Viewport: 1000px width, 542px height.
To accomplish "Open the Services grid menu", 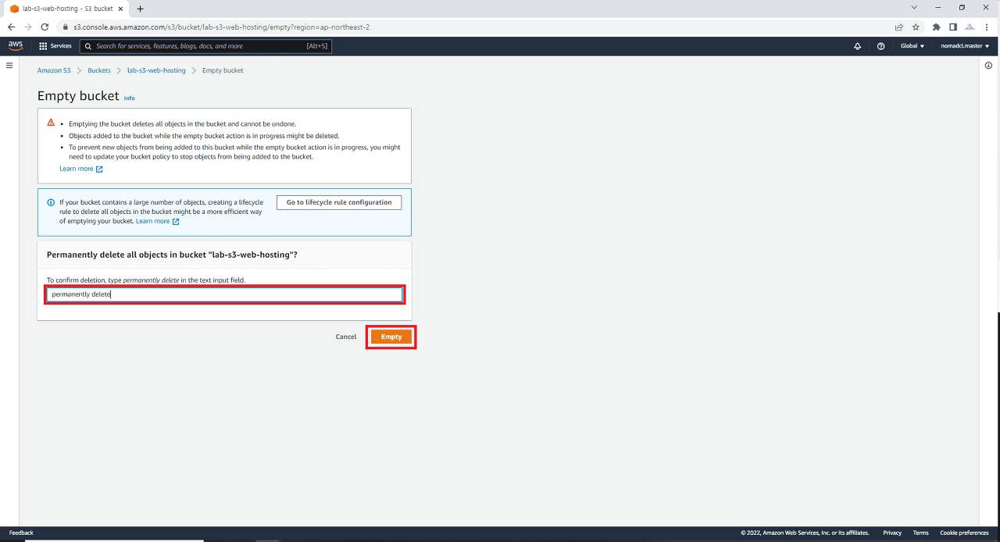I will [x=55, y=46].
